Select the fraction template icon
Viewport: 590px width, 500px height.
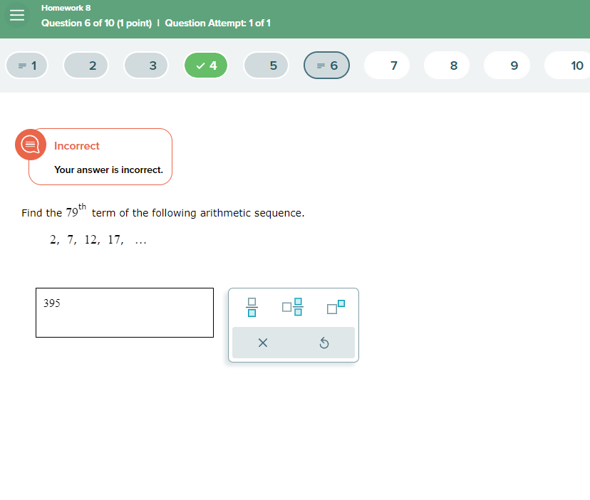click(x=251, y=307)
